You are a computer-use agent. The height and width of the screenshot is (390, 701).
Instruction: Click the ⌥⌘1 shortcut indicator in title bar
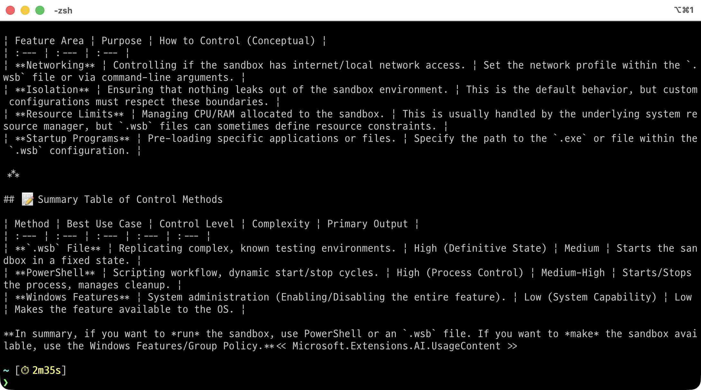click(x=684, y=10)
